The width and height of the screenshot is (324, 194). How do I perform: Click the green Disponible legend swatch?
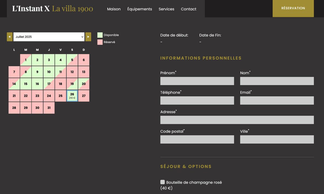(100, 34)
